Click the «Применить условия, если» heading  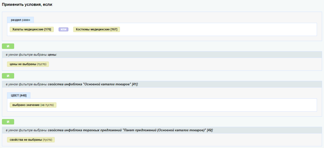(28, 5)
